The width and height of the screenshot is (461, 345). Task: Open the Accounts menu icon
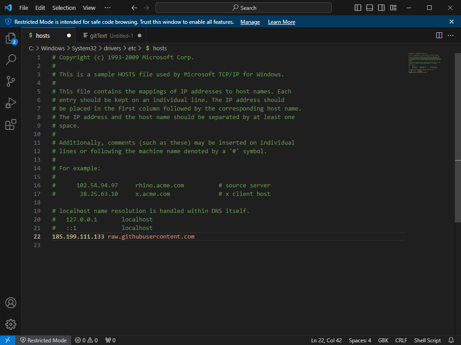coord(11,303)
